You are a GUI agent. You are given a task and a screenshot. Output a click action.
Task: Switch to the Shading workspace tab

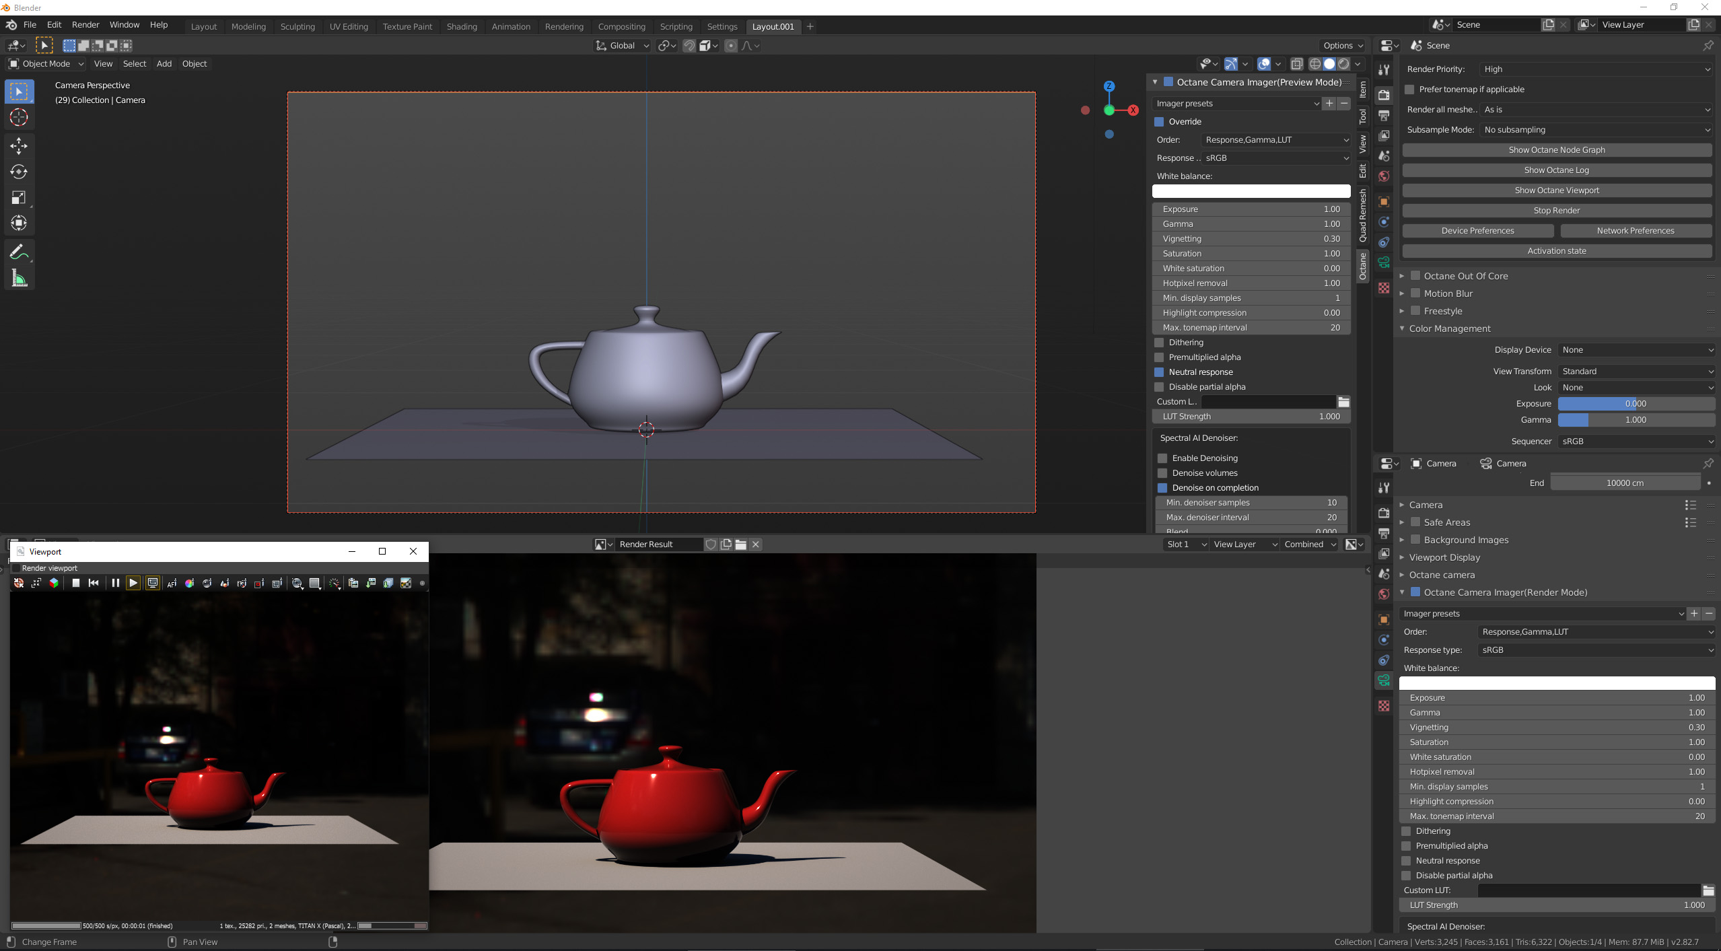tap(462, 26)
